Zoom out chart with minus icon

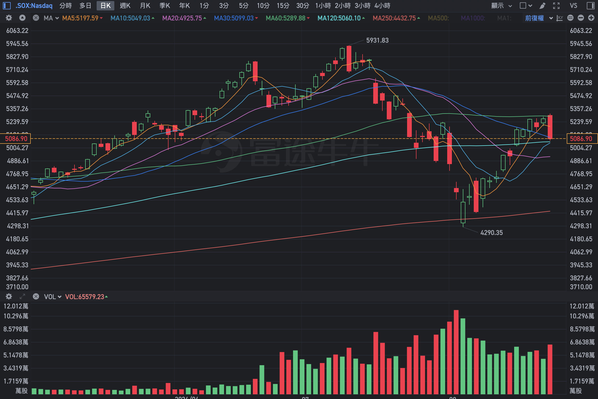581,18
